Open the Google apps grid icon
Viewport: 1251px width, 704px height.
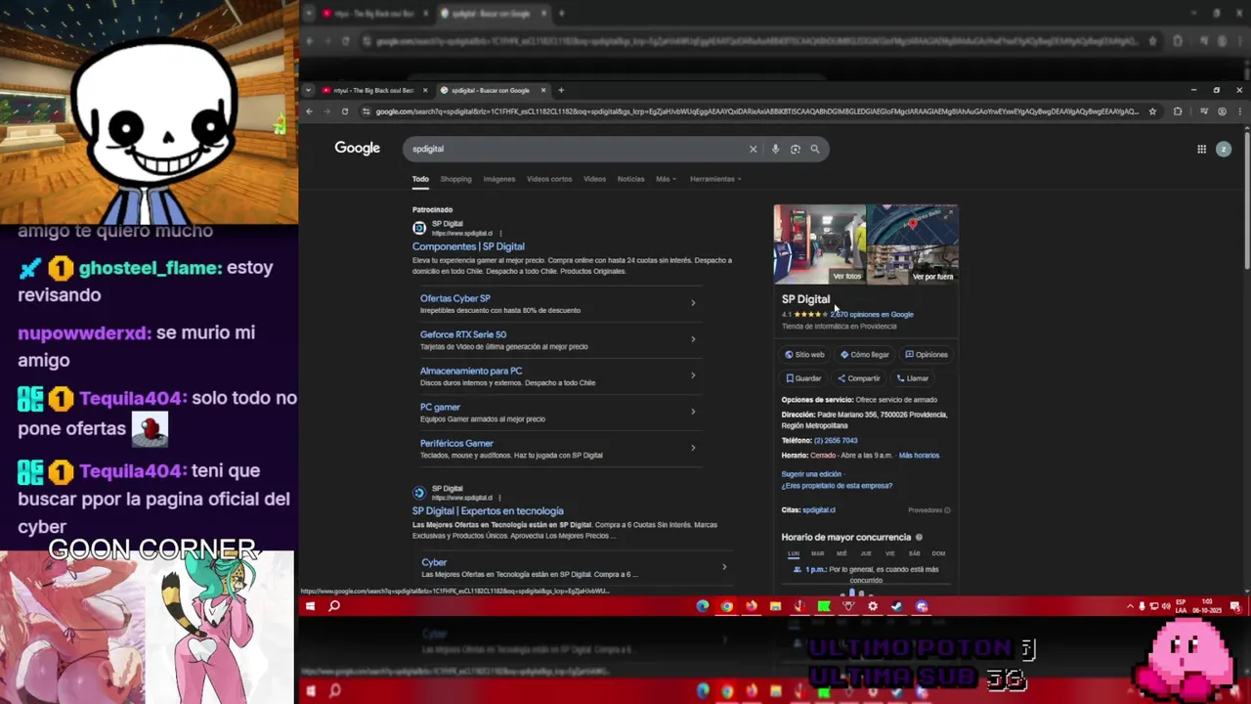1201,150
